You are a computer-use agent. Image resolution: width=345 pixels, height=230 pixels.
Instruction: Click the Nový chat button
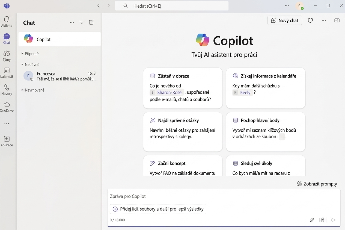(285, 20)
